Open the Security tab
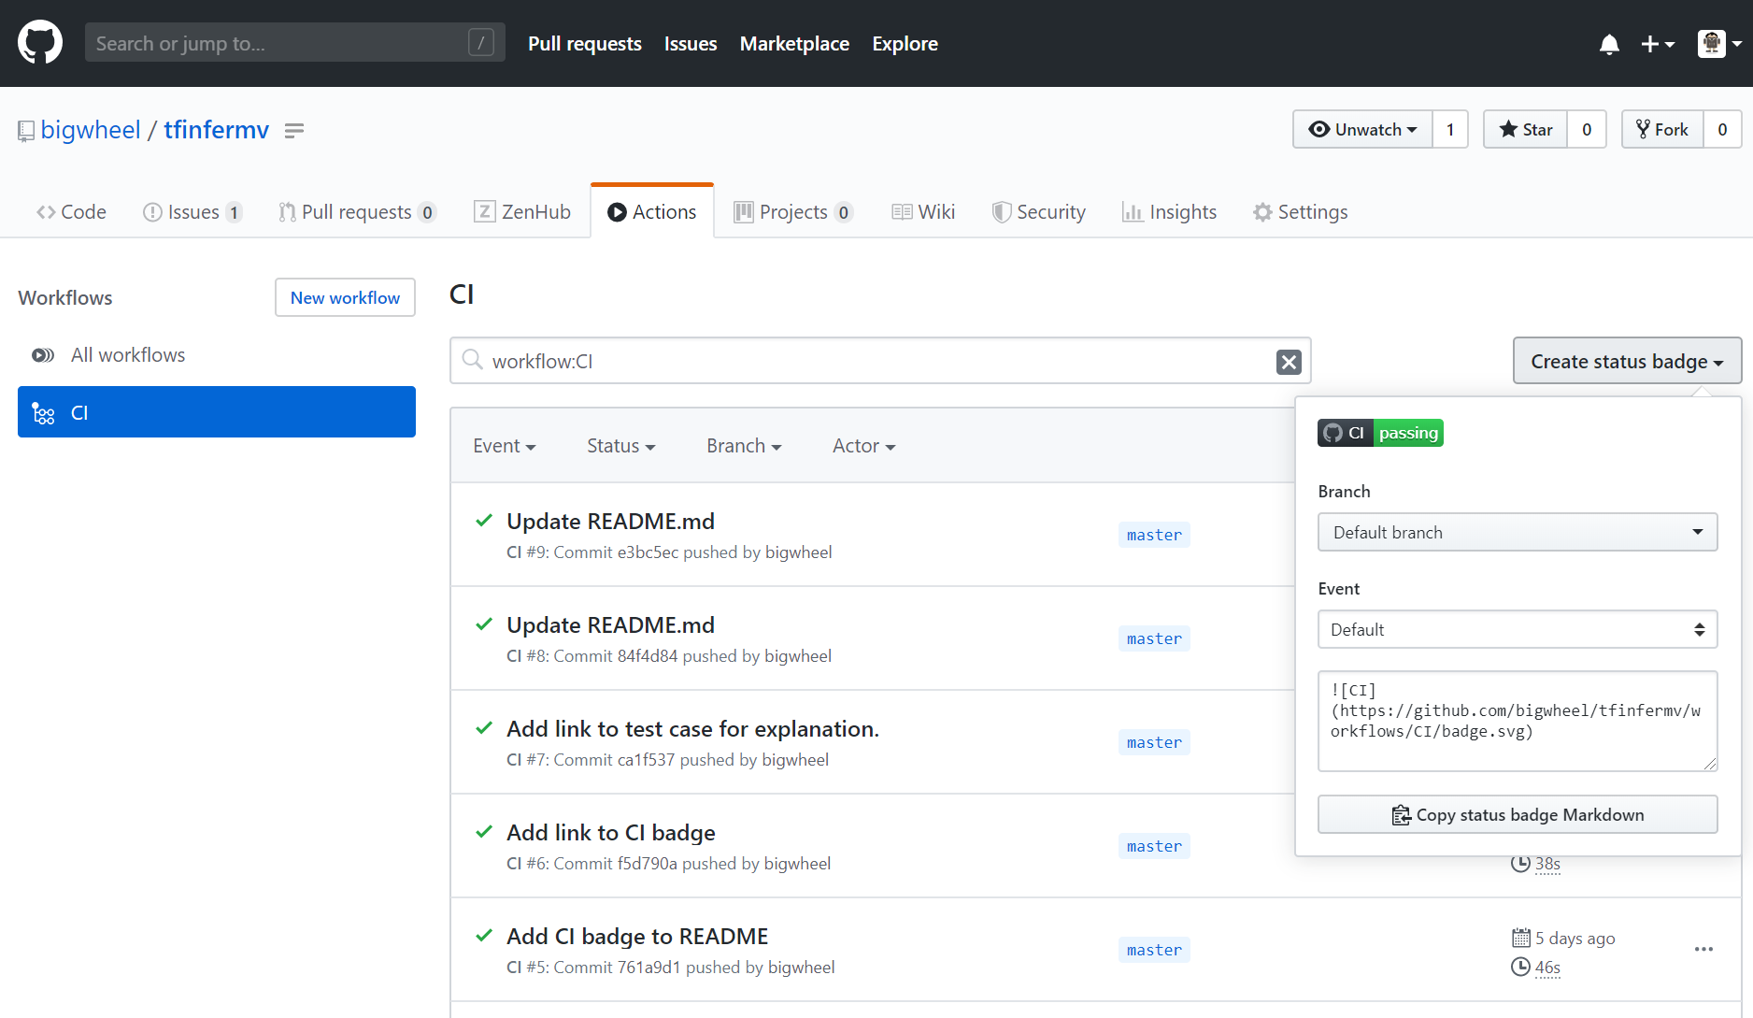 pos(1039,212)
